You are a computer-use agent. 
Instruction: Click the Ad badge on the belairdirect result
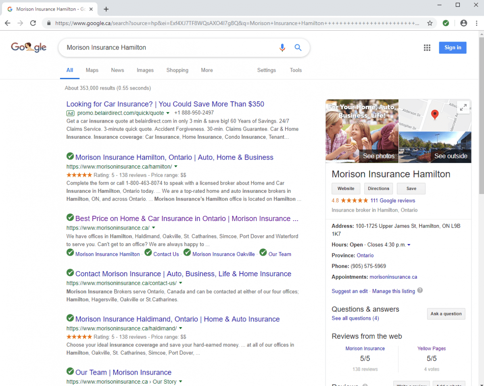tap(71, 113)
